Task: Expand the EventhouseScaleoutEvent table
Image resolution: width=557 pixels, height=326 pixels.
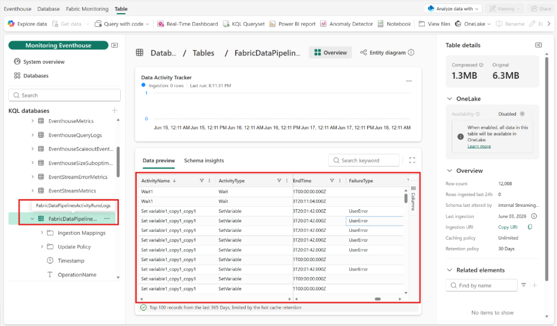Action: (32, 149)
